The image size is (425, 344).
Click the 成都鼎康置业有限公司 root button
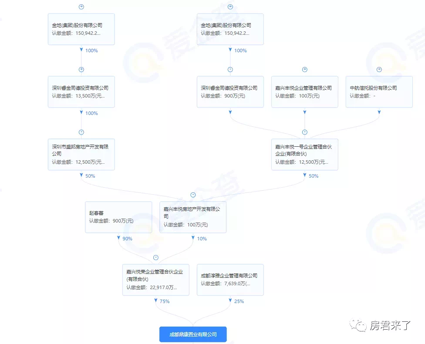[193, 334]
